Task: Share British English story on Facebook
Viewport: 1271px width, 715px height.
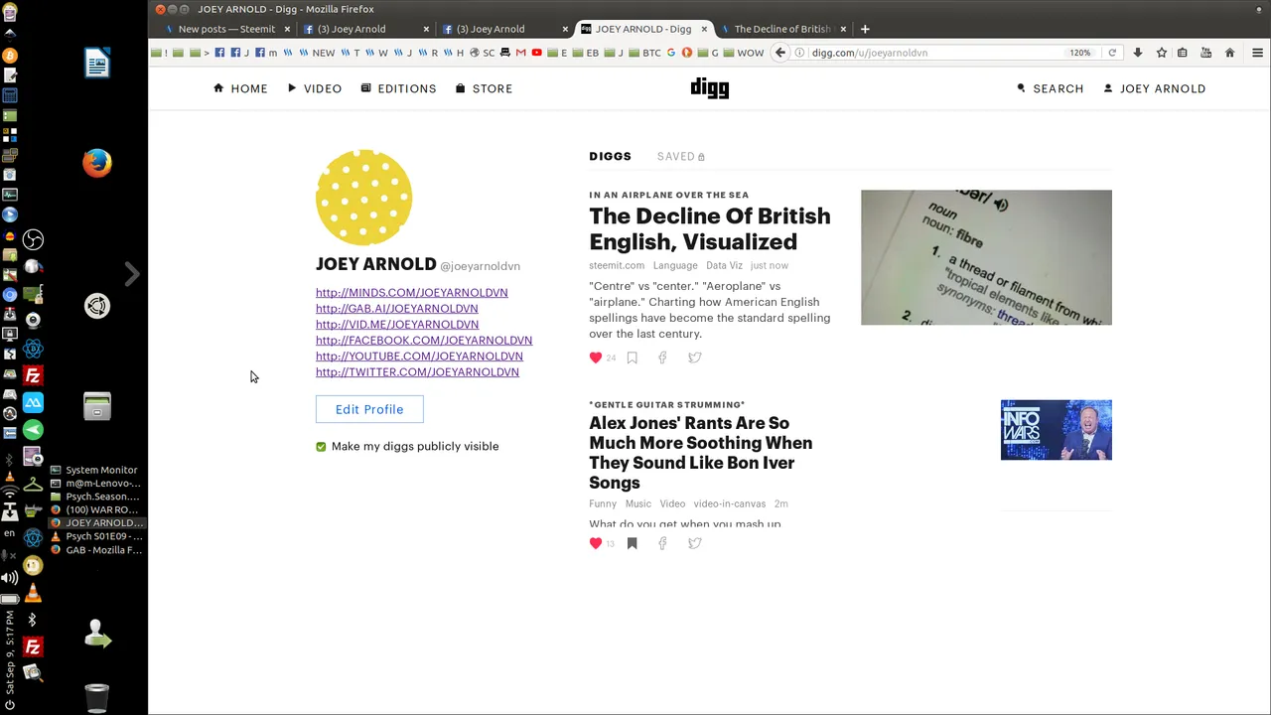Action: (662, 357)
